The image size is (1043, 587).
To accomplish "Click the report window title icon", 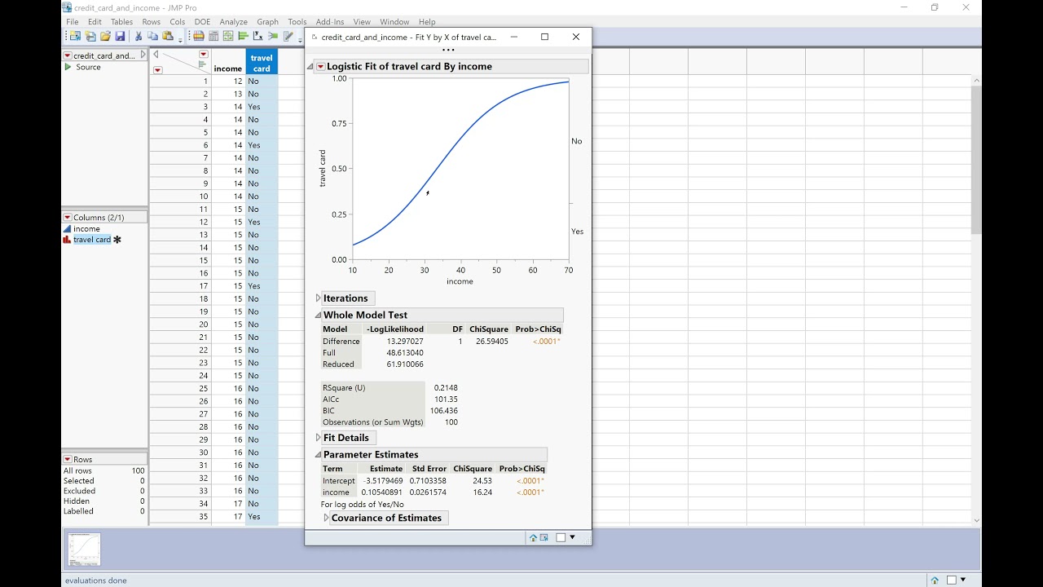I will (315, 37).
